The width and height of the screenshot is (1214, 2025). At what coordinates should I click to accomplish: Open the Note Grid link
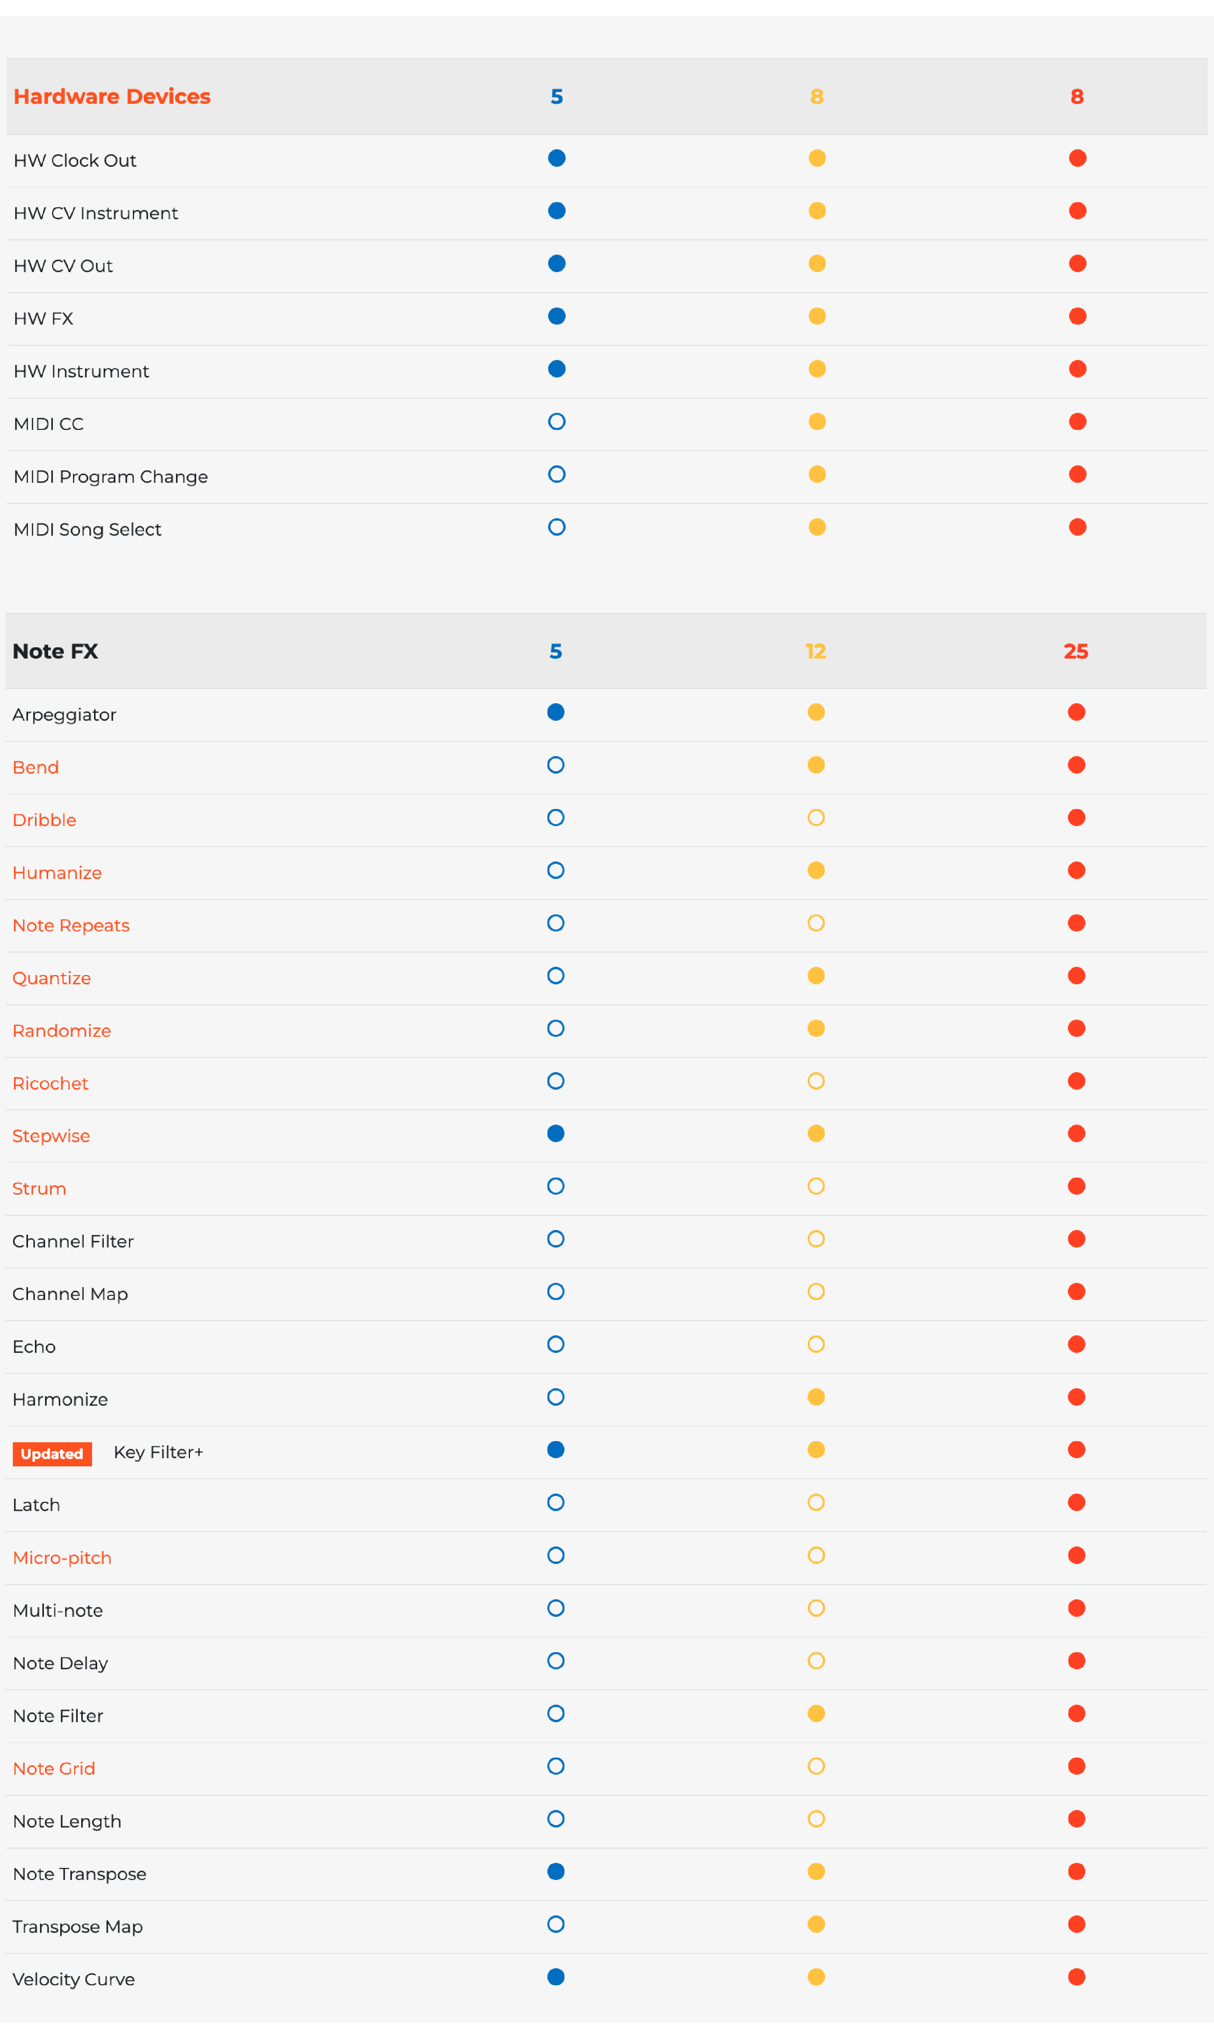click(x=54, y=1769)
